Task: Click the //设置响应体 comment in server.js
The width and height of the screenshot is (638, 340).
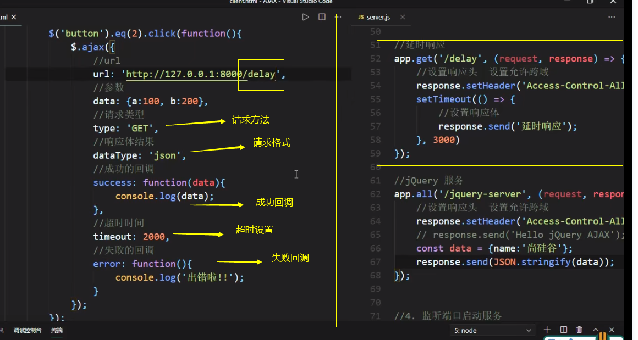Action: tap(469, 113)
